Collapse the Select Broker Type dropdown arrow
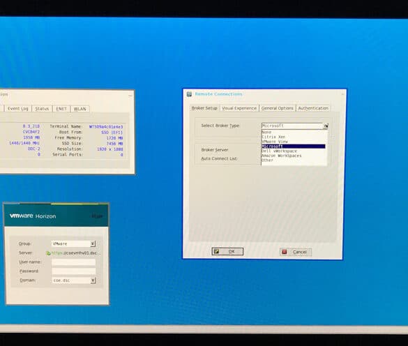The width and height of the screenshot is (408, 346). coord(326,126)
